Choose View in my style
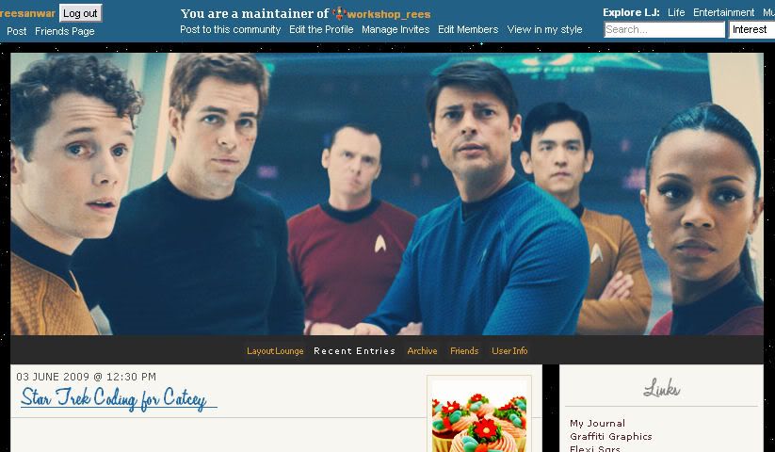Screen dimensions: 775x452 544,29
